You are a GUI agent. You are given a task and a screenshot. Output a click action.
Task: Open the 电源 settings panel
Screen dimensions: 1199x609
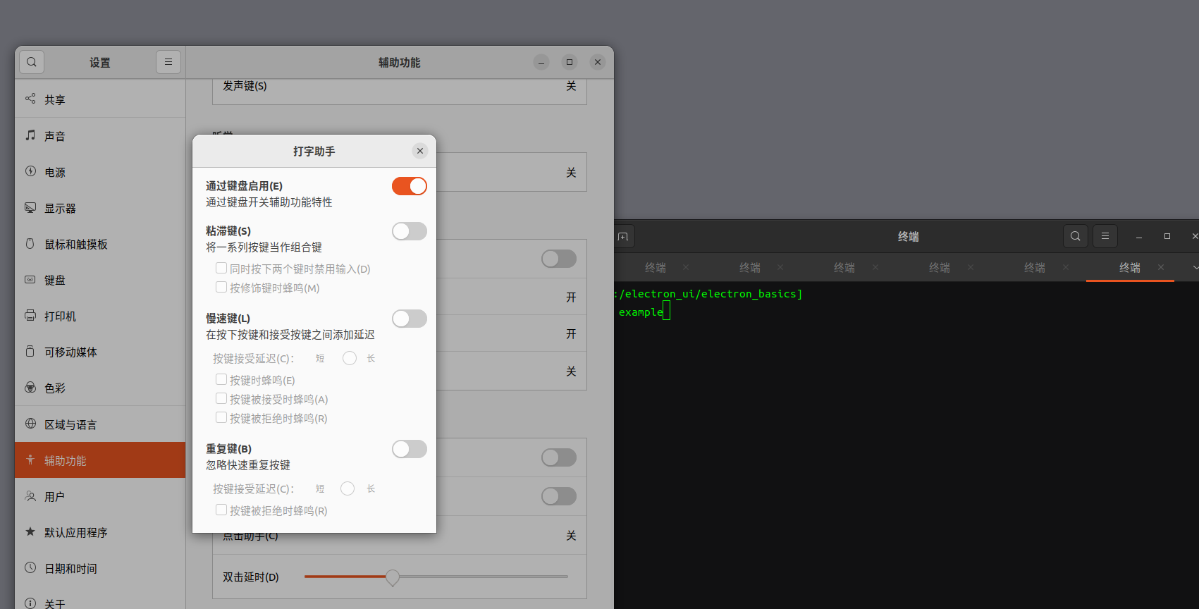(100, 172)
